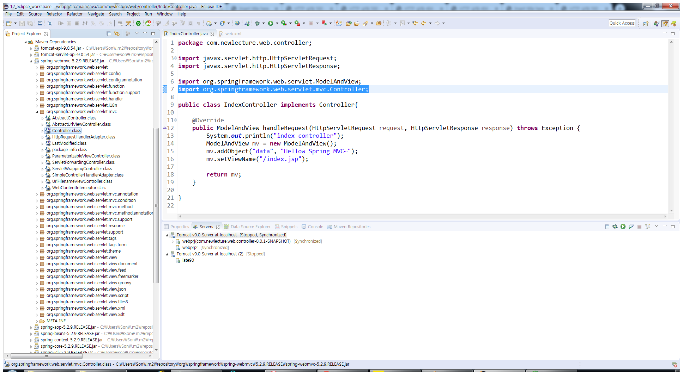Open the Maven Repositories tab
The height and width of the screenshot is (372, 683).
[x=349, y=227]
